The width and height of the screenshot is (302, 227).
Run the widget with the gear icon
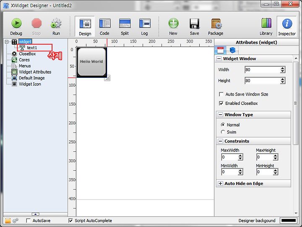tap(56, 26)
